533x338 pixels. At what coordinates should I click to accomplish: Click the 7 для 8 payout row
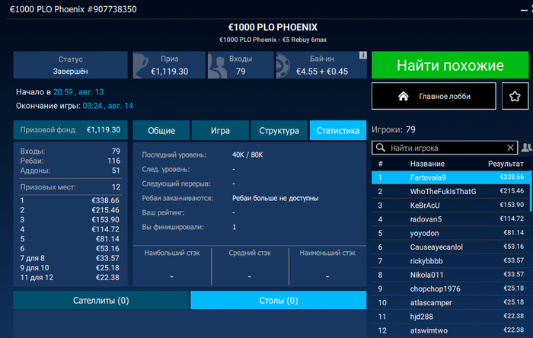click(x=70, y=258)
